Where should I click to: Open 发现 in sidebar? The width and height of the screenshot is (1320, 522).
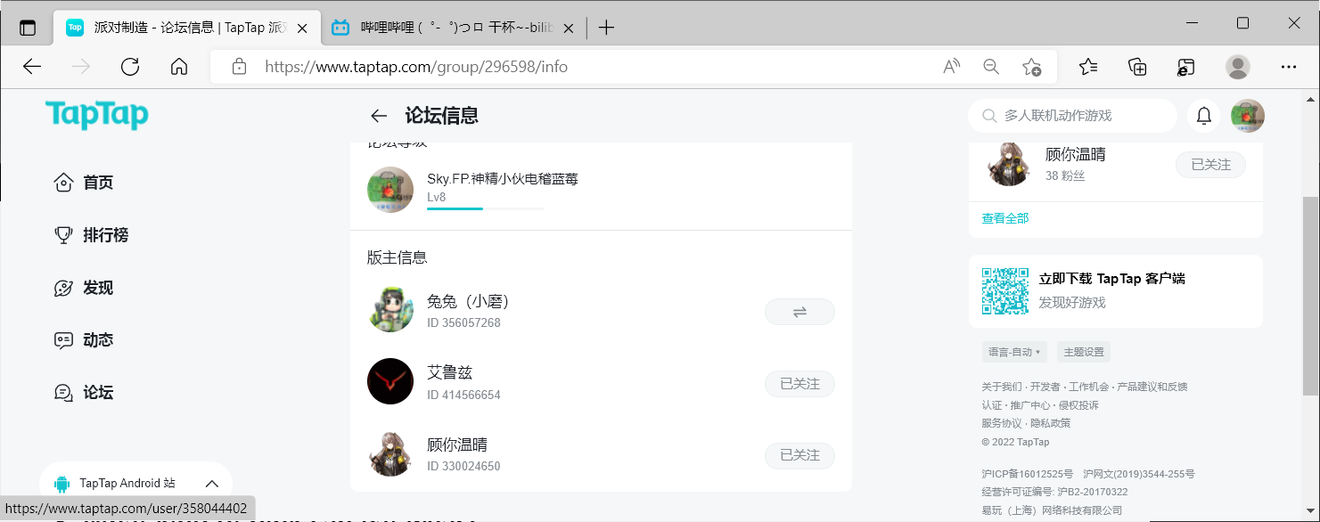coord(85,288)
